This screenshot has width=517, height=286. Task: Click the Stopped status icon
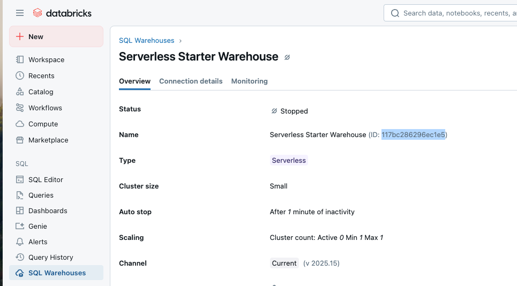(x=274, y=111)
